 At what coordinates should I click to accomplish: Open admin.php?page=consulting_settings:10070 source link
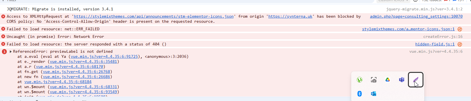click(416, 17)
